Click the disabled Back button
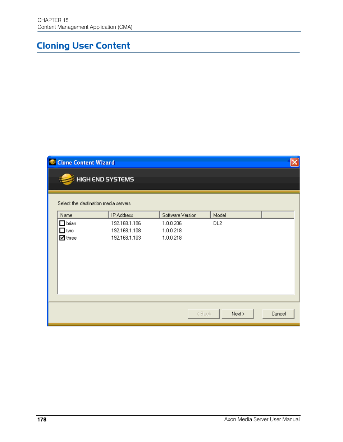343x442 pixels. click(203, 314)
